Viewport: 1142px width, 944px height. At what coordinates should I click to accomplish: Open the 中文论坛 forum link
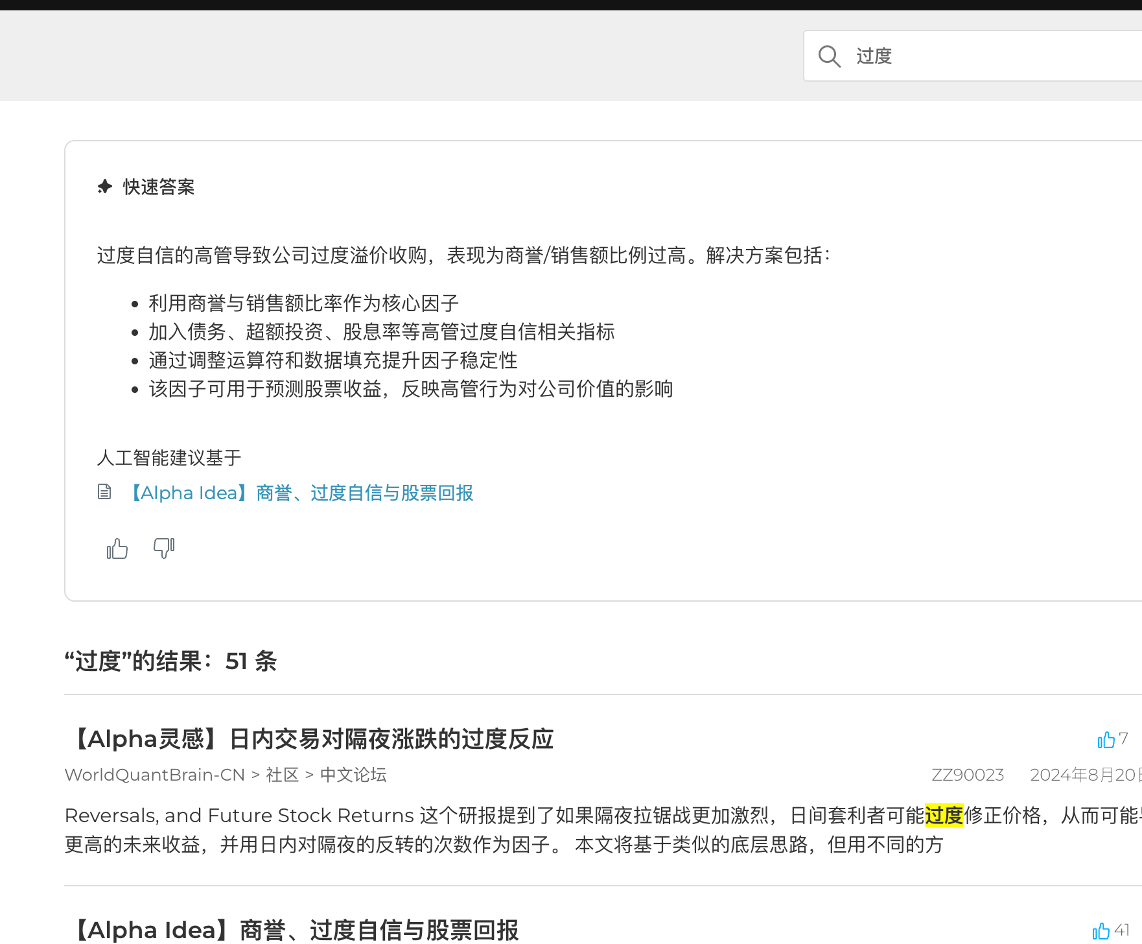click(x=353, y=775)
